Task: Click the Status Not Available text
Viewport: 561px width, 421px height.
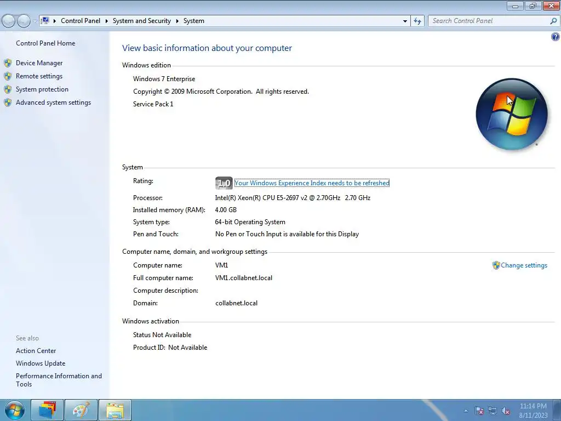Action: coord(162,335)
